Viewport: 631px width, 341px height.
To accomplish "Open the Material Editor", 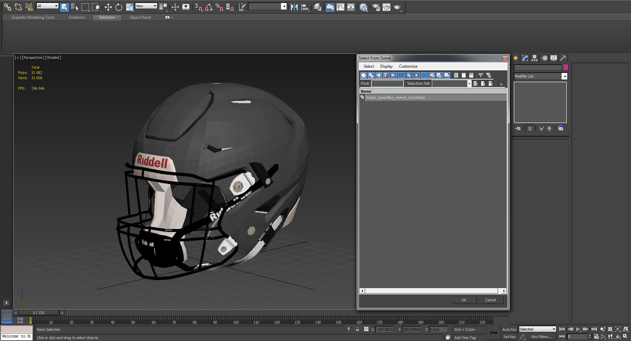I will [363, 7].
